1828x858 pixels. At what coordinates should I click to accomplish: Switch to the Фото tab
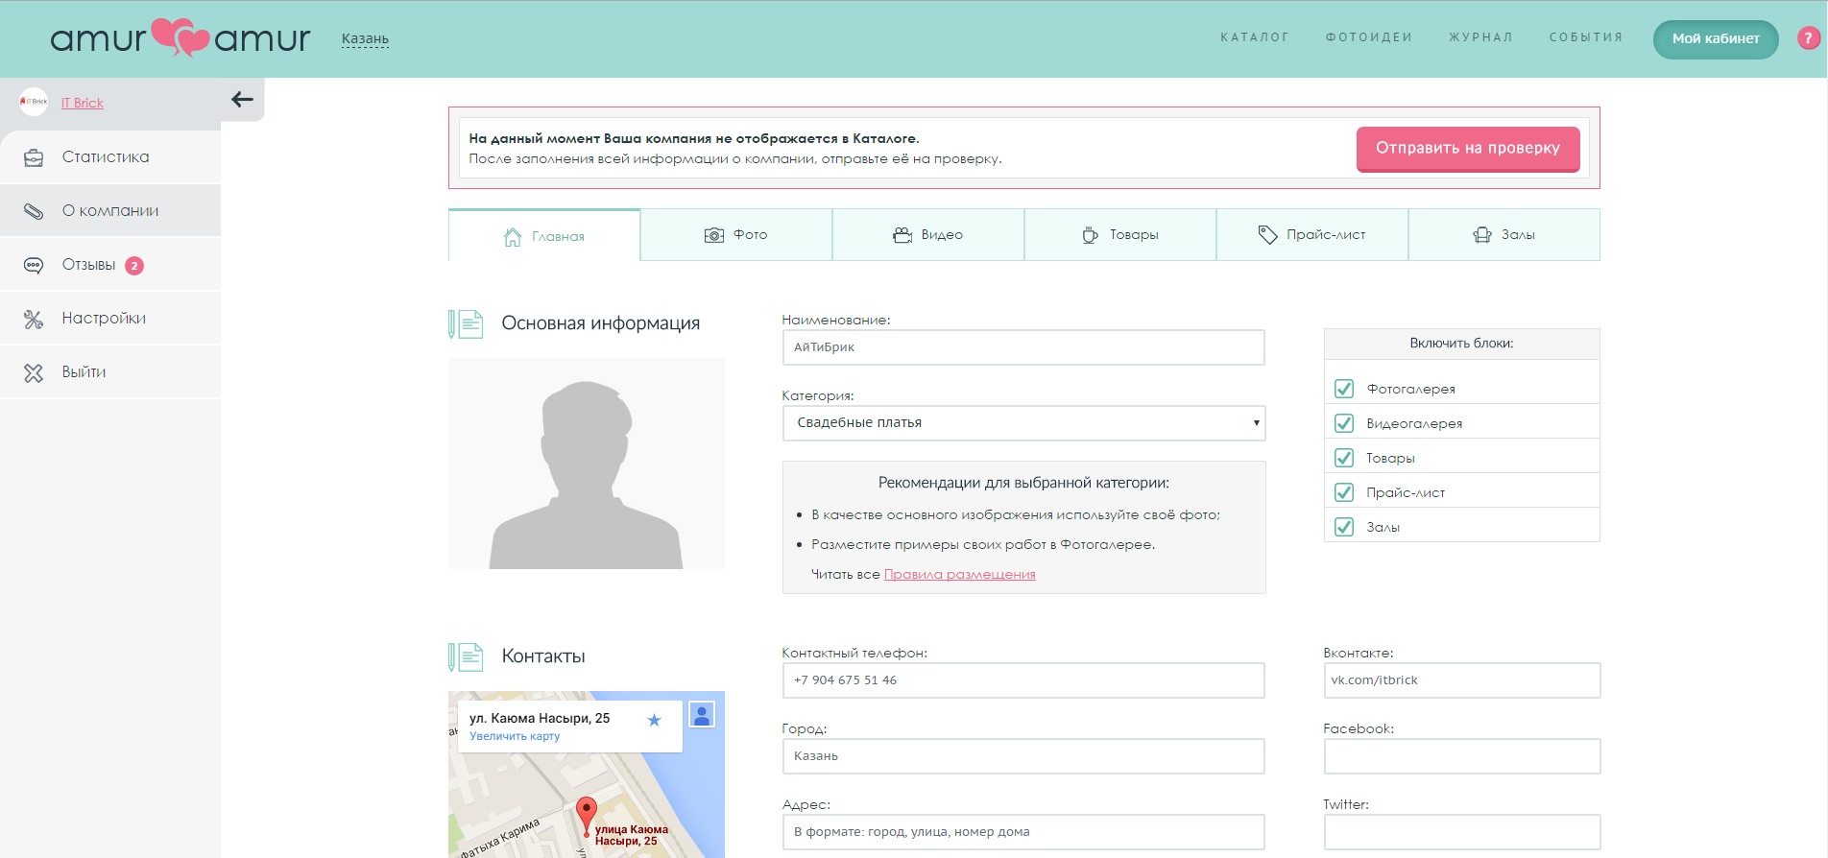(x=736, y=235)
